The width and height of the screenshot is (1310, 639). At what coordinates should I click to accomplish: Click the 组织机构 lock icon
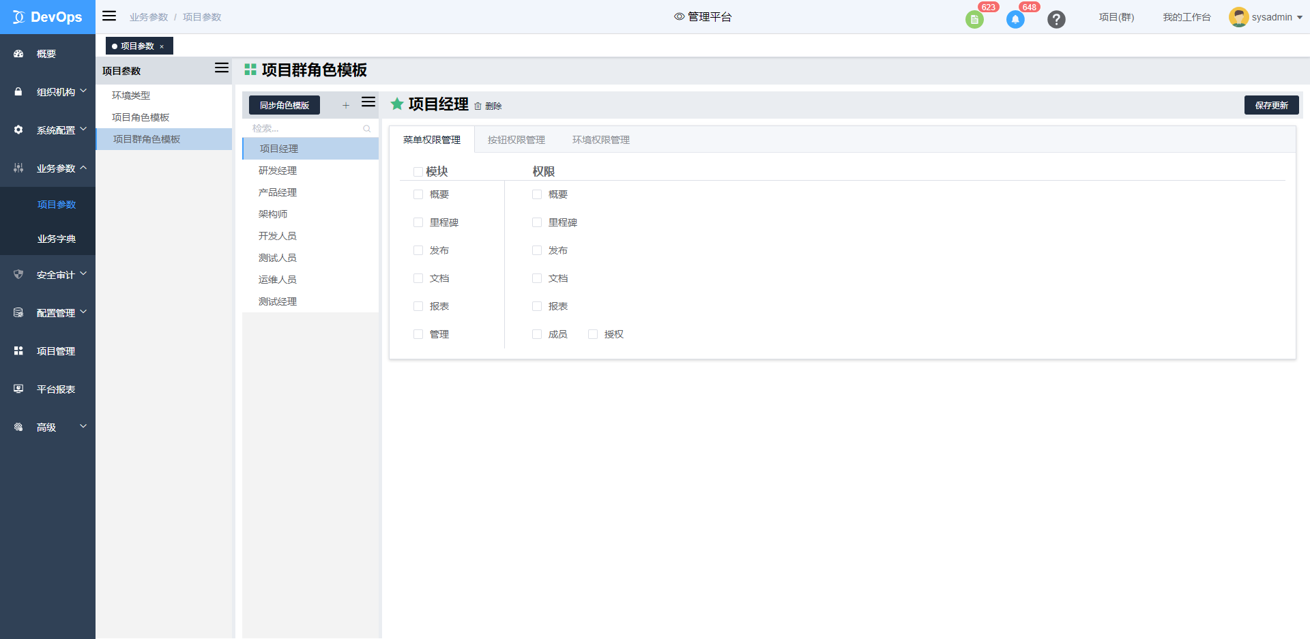18,91
